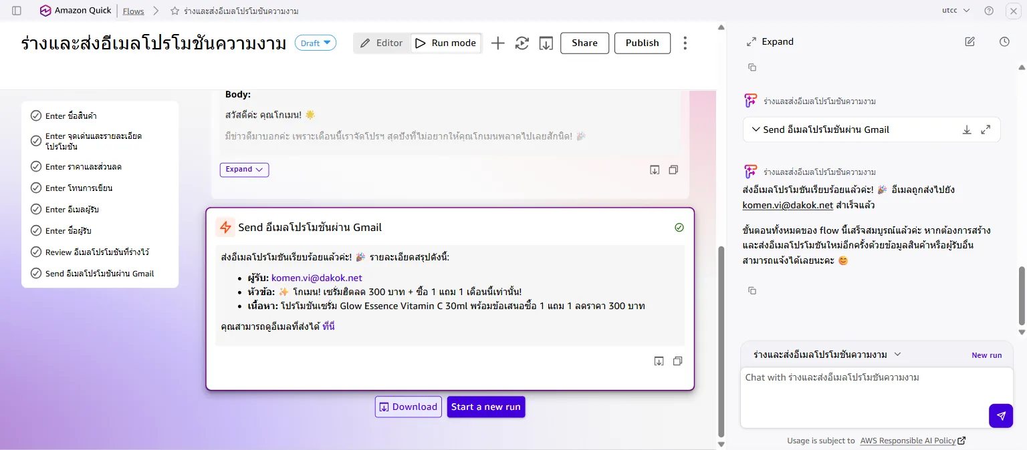Screen dimensions: 1027x450
Task: Open komen.vi@dakok.net link in Send card
Action: pos(317,278)
